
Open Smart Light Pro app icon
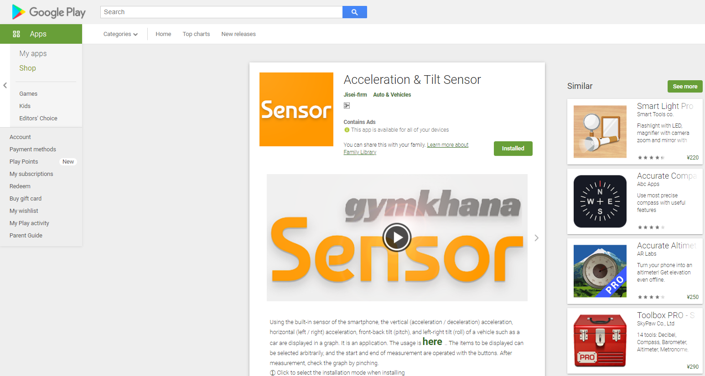click(x=600, y=132)
